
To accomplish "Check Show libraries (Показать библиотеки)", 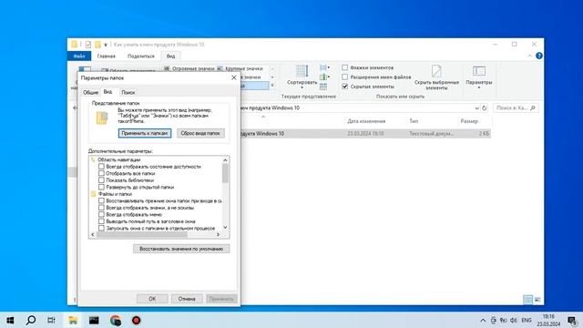I will coord(101,180).
